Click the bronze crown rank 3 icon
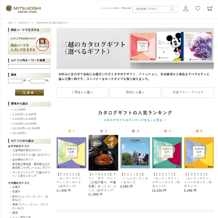218x218 pixels. [133, 131]
